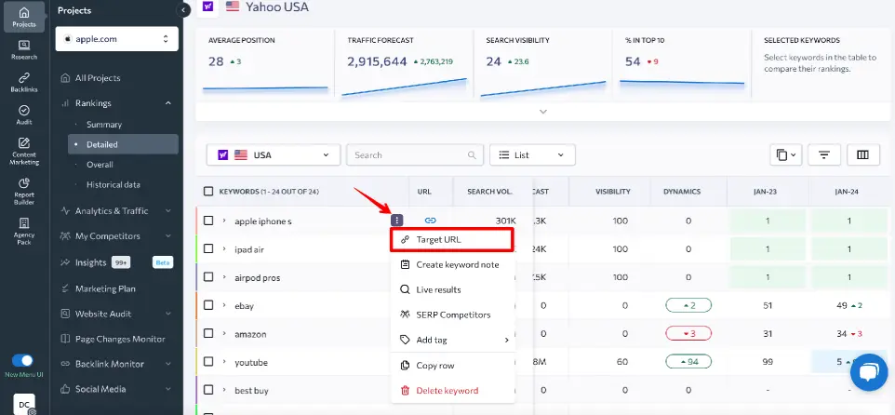Image resolution: width=895 pixels, height=415 pixels.
Task: Open the Audit section icon
Action: pyautogui.click(x=24, y=114)
